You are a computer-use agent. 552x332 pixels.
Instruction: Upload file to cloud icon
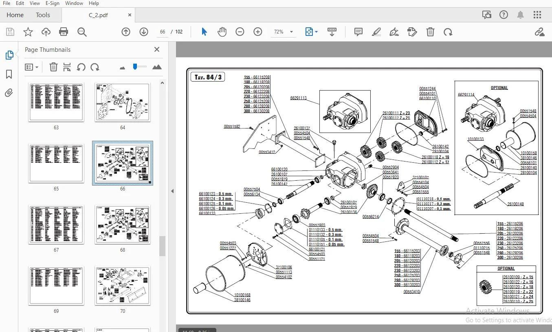[x=46, y=32]
